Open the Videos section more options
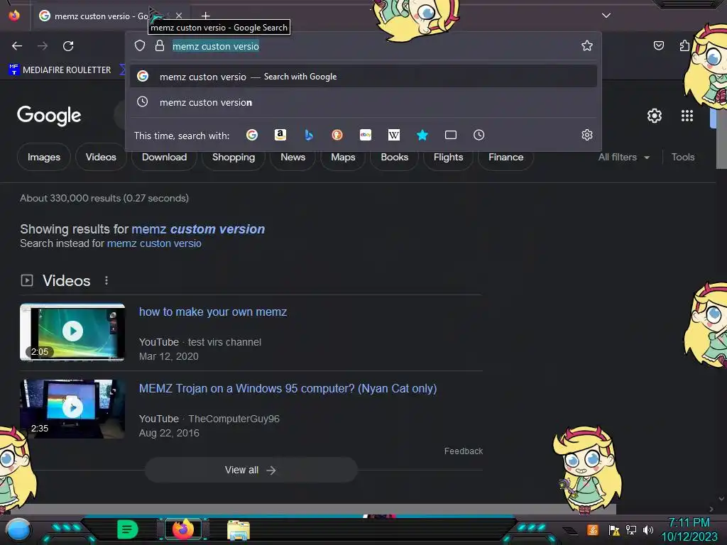 coord(106,280)
